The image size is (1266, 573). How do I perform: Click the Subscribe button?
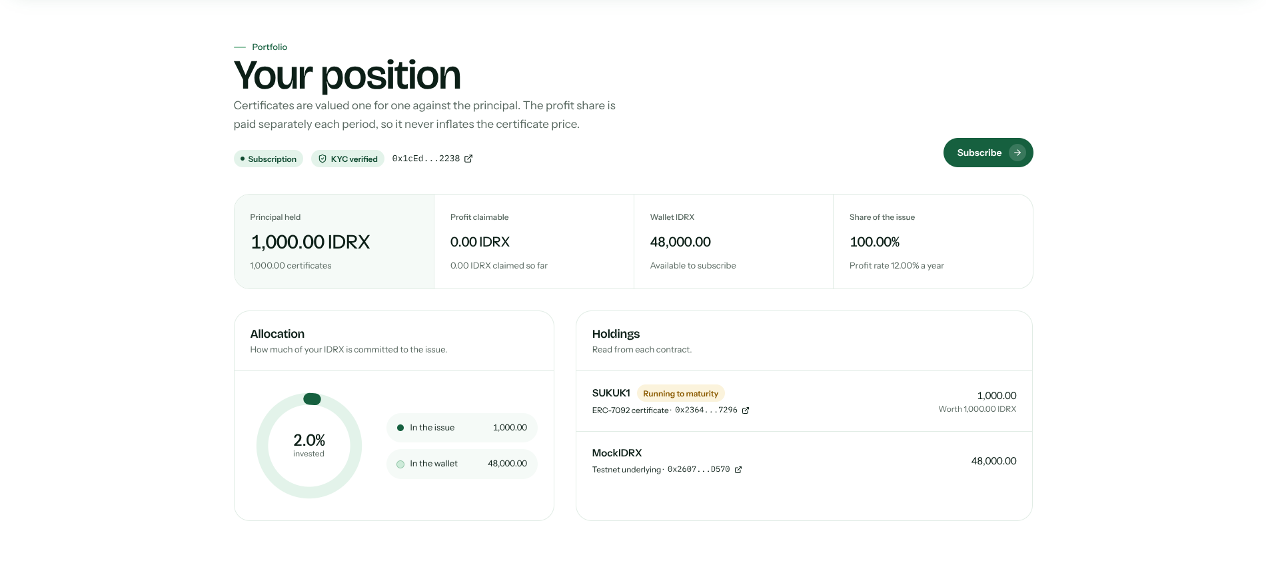988,153
